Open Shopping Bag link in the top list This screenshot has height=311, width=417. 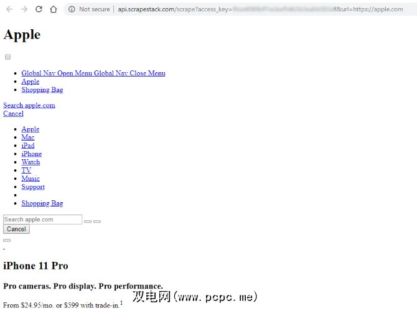tap(42, 90)
